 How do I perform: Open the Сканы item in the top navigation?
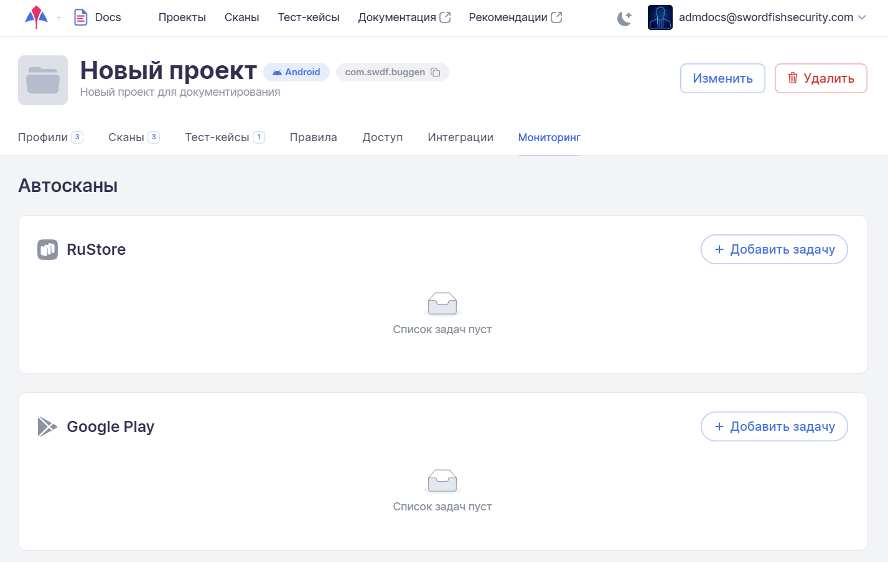[241, 17]
